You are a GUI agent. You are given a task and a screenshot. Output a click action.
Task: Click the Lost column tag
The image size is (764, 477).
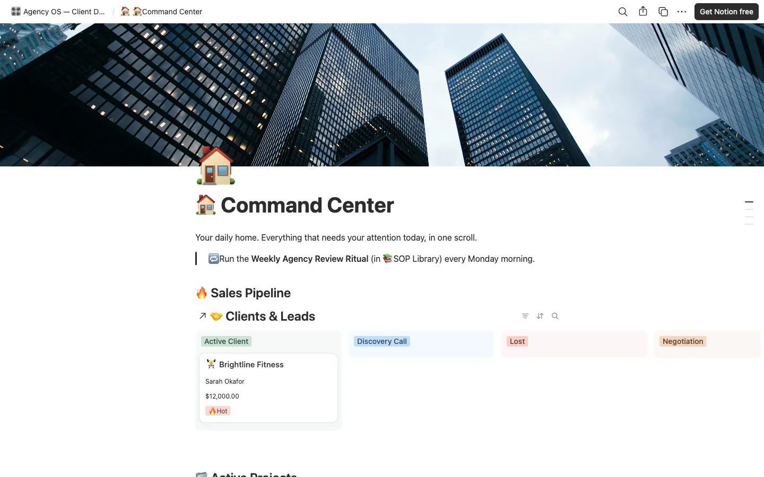click(x=517, y=341)
